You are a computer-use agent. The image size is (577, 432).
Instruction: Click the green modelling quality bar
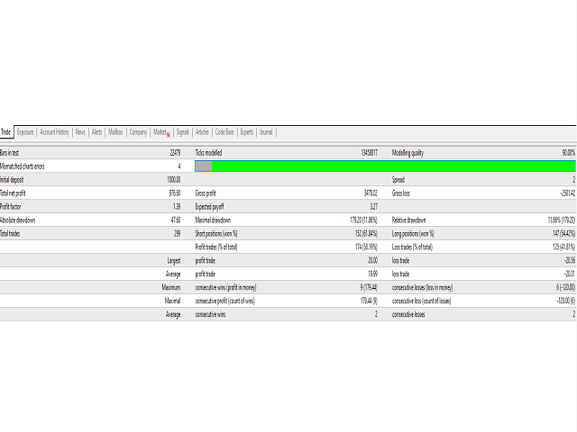(x=393, y=166)
